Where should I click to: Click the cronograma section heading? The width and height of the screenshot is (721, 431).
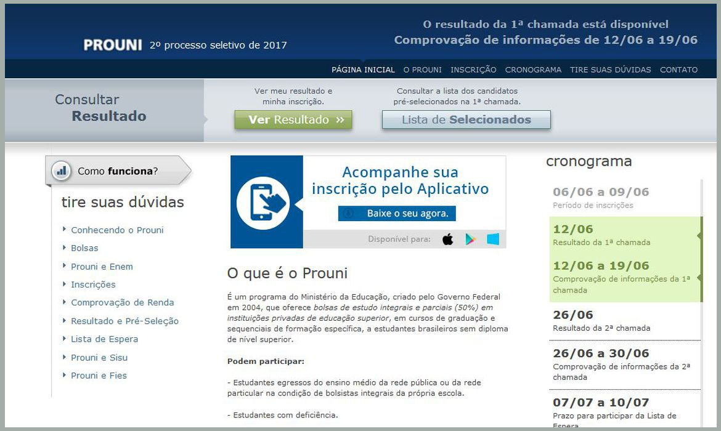coord(589,161)
